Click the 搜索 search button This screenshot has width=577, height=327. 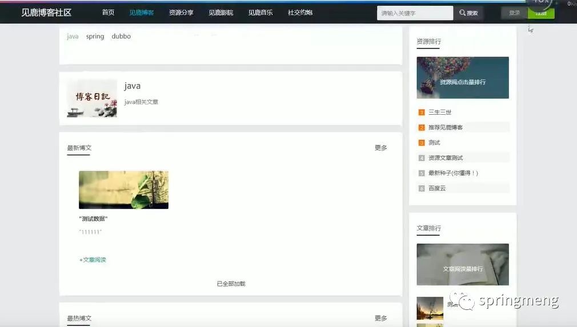[468, 13]
